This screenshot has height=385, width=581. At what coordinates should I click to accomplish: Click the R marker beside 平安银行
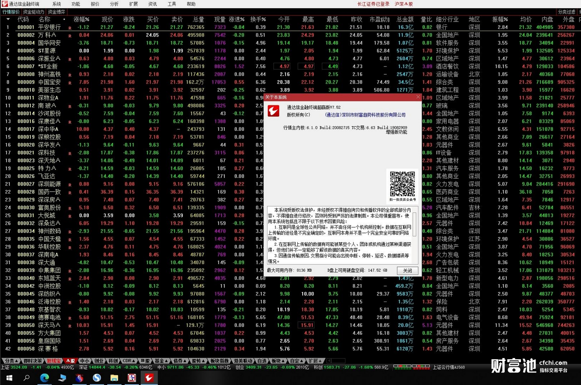70,28
